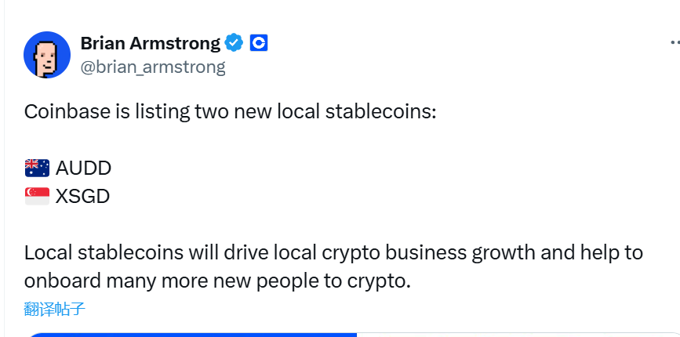The image size is (680, 337).
Task: Click the 翻译帖子 translate post link
Action: click(55, 309)
